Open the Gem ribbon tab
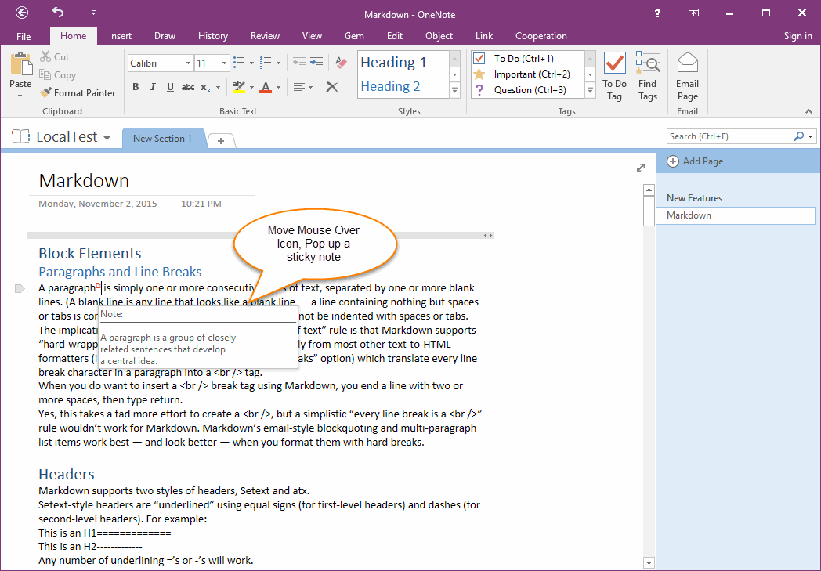 [354, 36]
